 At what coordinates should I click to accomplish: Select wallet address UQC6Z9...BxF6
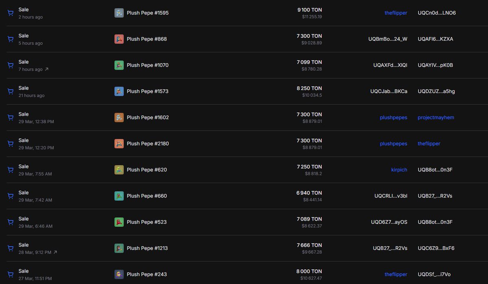click(x=436, y=248)
